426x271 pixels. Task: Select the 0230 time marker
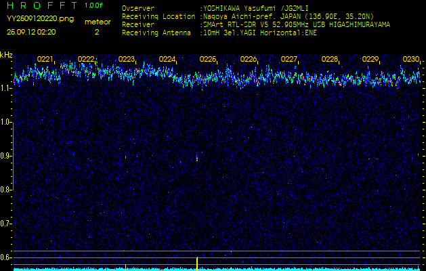click(410, 60)
